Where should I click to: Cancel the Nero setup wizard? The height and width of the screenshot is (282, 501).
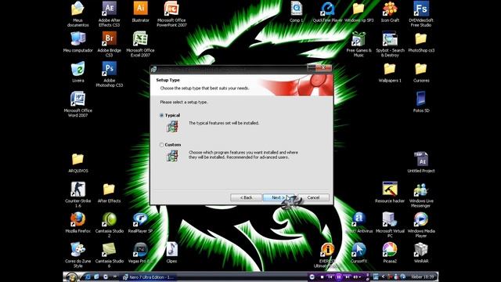click(313, 197)
